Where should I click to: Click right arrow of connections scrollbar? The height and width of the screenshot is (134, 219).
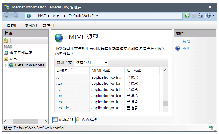pos(46,121)
